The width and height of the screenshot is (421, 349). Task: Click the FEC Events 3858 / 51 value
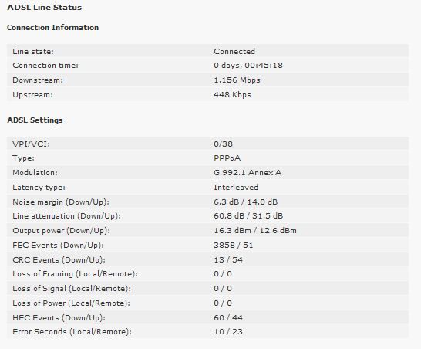[234, 246]
